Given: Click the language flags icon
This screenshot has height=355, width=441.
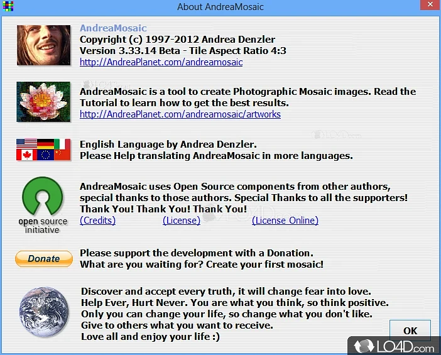Looking at the screenshot, I should (x=43, y=150).
